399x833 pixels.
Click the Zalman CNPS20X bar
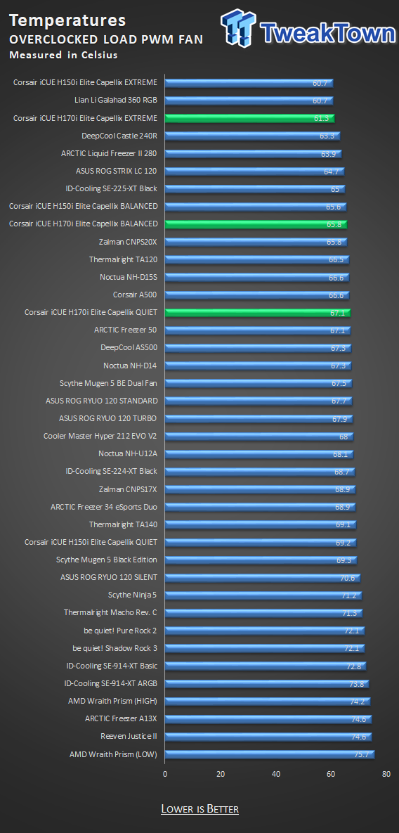(256, 242)
